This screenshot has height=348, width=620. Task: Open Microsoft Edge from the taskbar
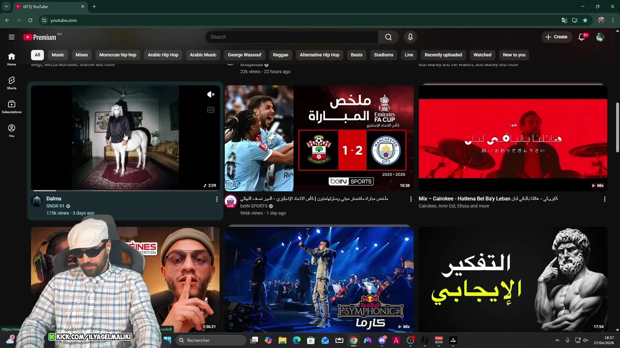click(296, 340)
